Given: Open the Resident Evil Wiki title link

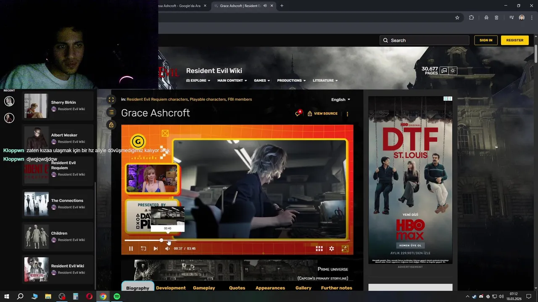Looking at the screenshot, I should tap(214, 70).
